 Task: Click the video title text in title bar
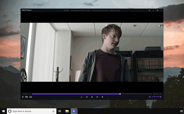click(x=92, y=10)
